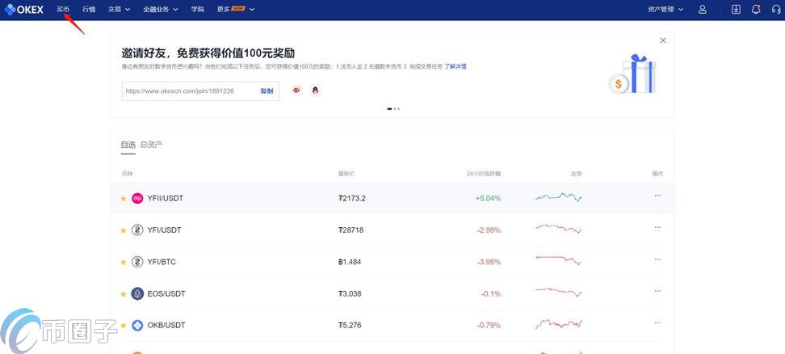Click the 24小时涨跌幅 column header
The image size is (785, 354).
[x=483, y=174]
